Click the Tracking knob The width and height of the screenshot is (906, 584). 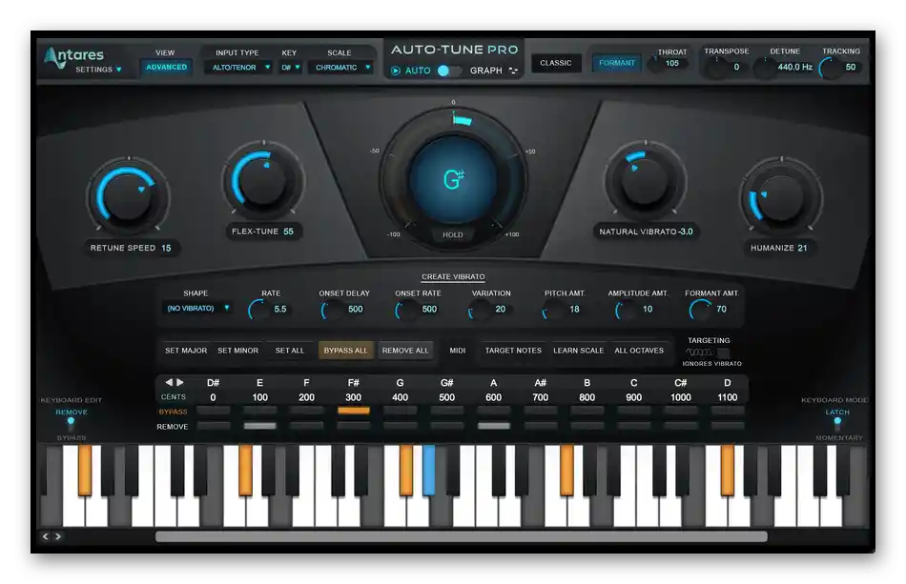tap(831, 68)
